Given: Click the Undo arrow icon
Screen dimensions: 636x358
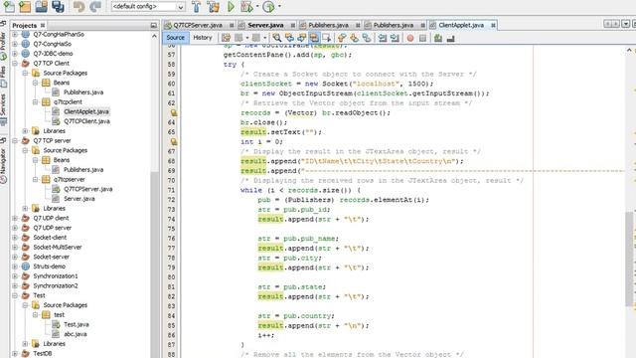Looking at the screenshot, I should pos(79,7).
